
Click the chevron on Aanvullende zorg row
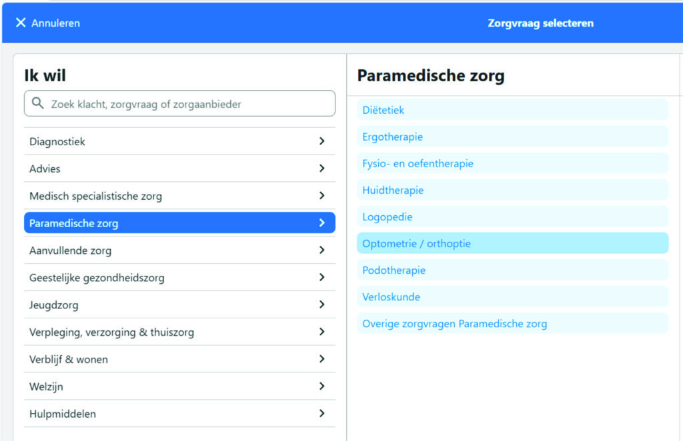pyautogui.click(x=322, y=250)
